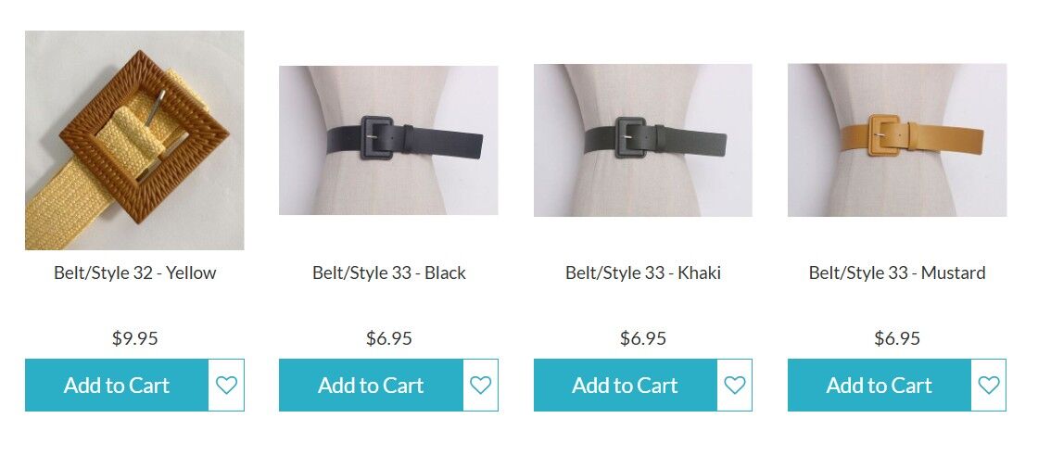This screenshot has width=1038, height=456.
Task: Click the $9.95 price of yellow belt
Action: [135, 338]
